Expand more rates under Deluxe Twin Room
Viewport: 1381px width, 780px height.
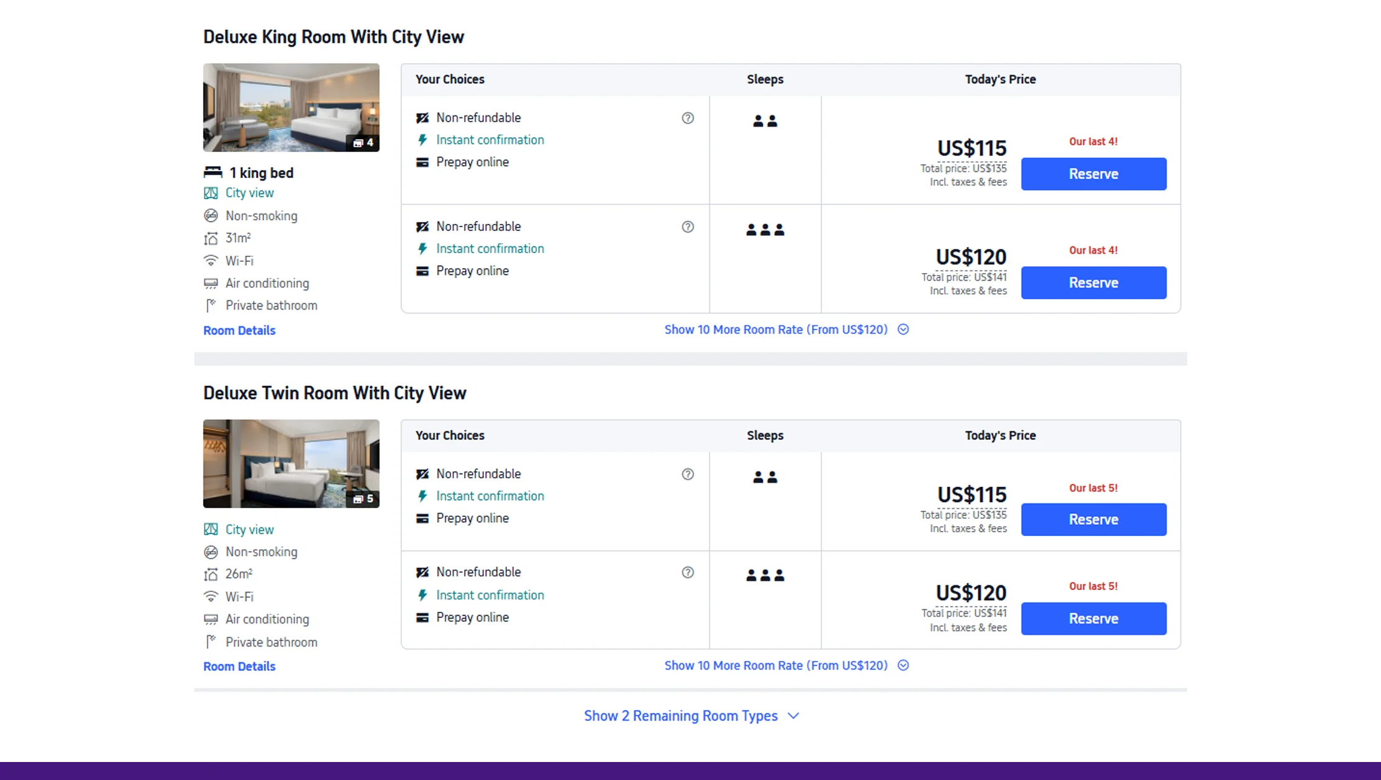(x=776, y=665)
